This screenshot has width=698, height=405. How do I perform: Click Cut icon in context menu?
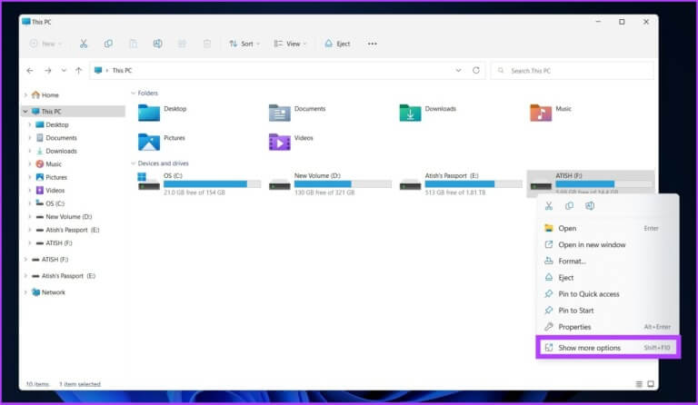pyautogui.click(x=549, y=206)
